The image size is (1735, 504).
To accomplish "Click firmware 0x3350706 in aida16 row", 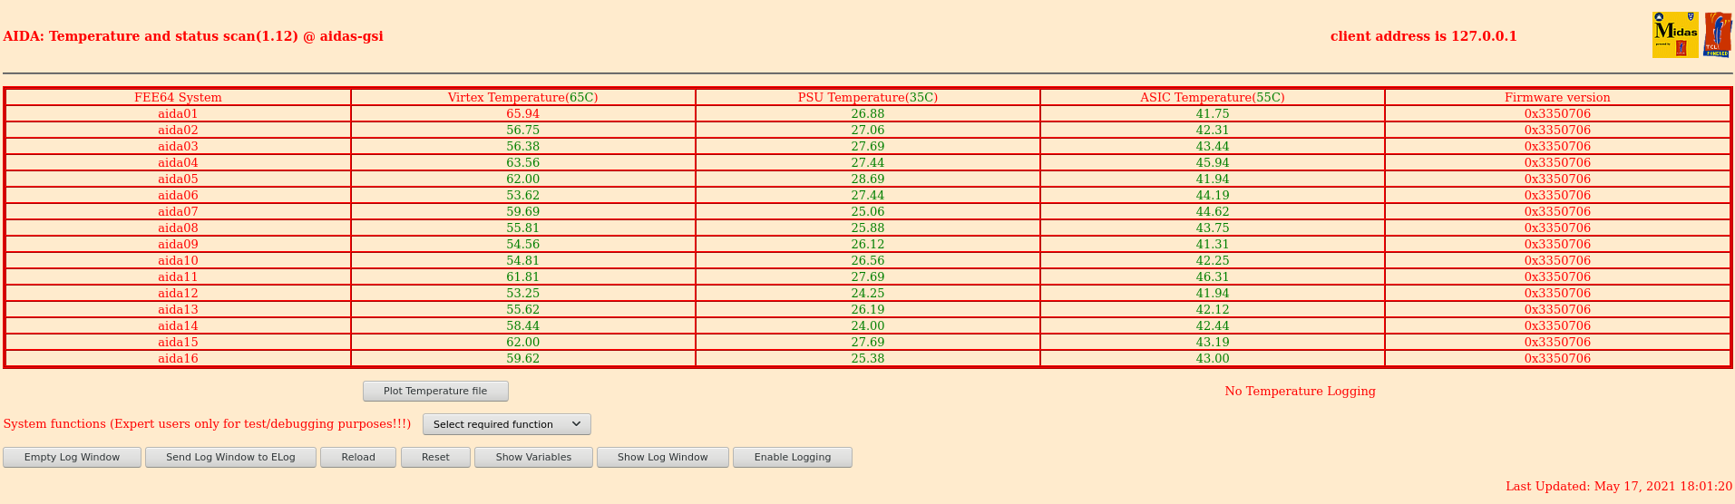I will coord(1557,358).
